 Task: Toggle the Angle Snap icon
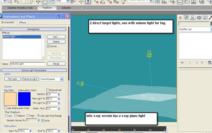[x=102, y=2]
